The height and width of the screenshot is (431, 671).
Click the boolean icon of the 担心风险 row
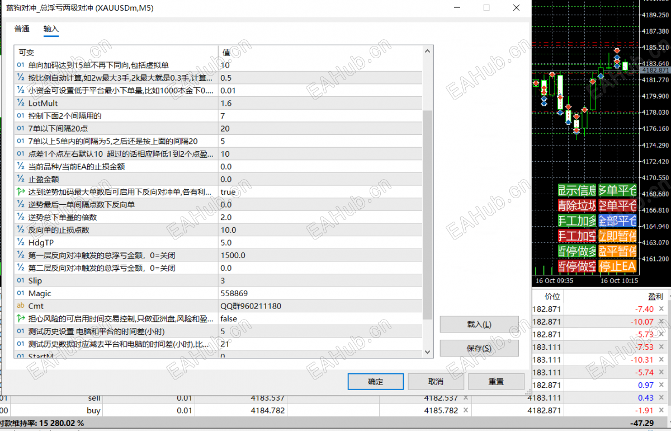pyautogui.click(x=21, y=318)
